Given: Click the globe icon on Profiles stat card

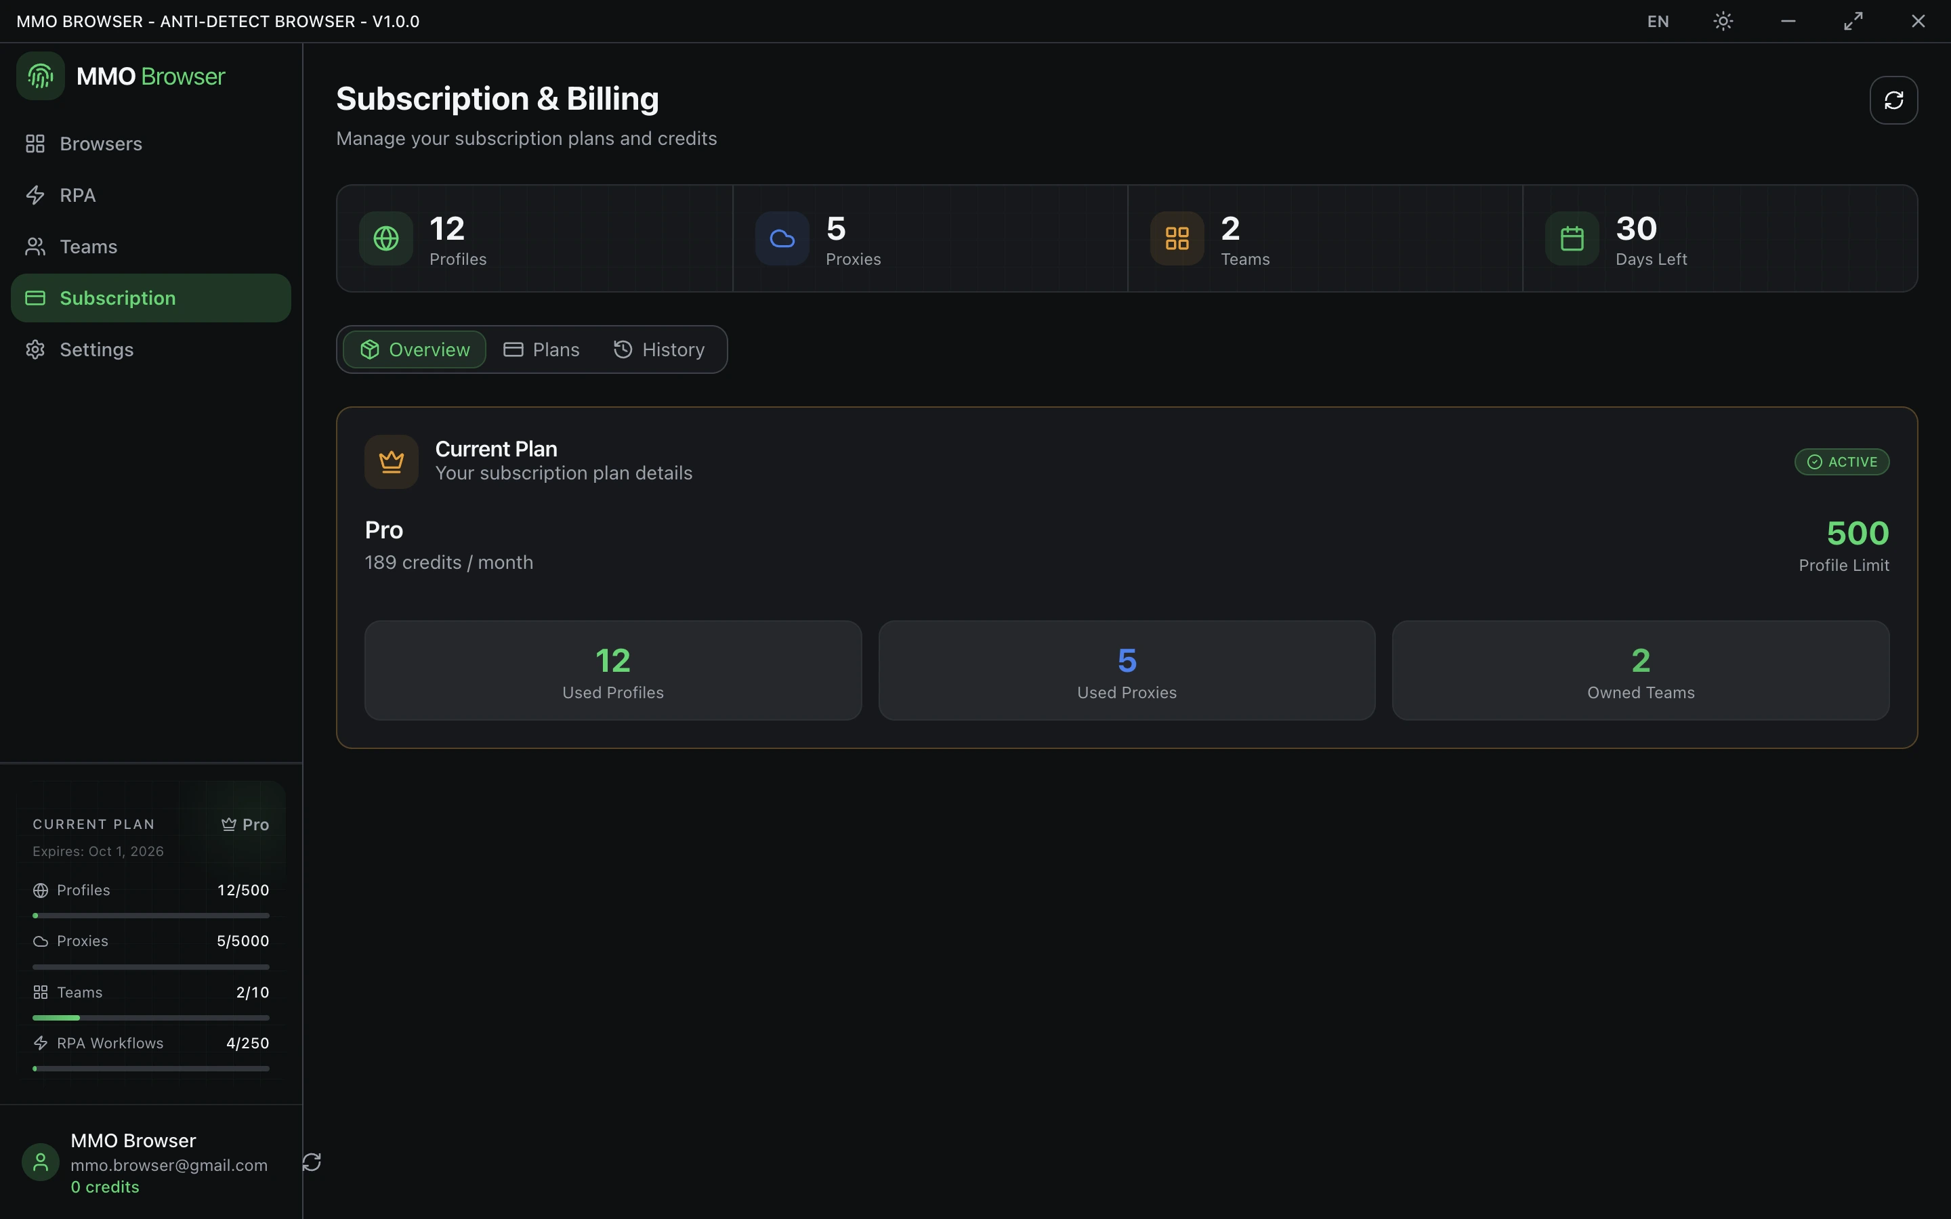Looking at the screenshot, I should point(386,238).
